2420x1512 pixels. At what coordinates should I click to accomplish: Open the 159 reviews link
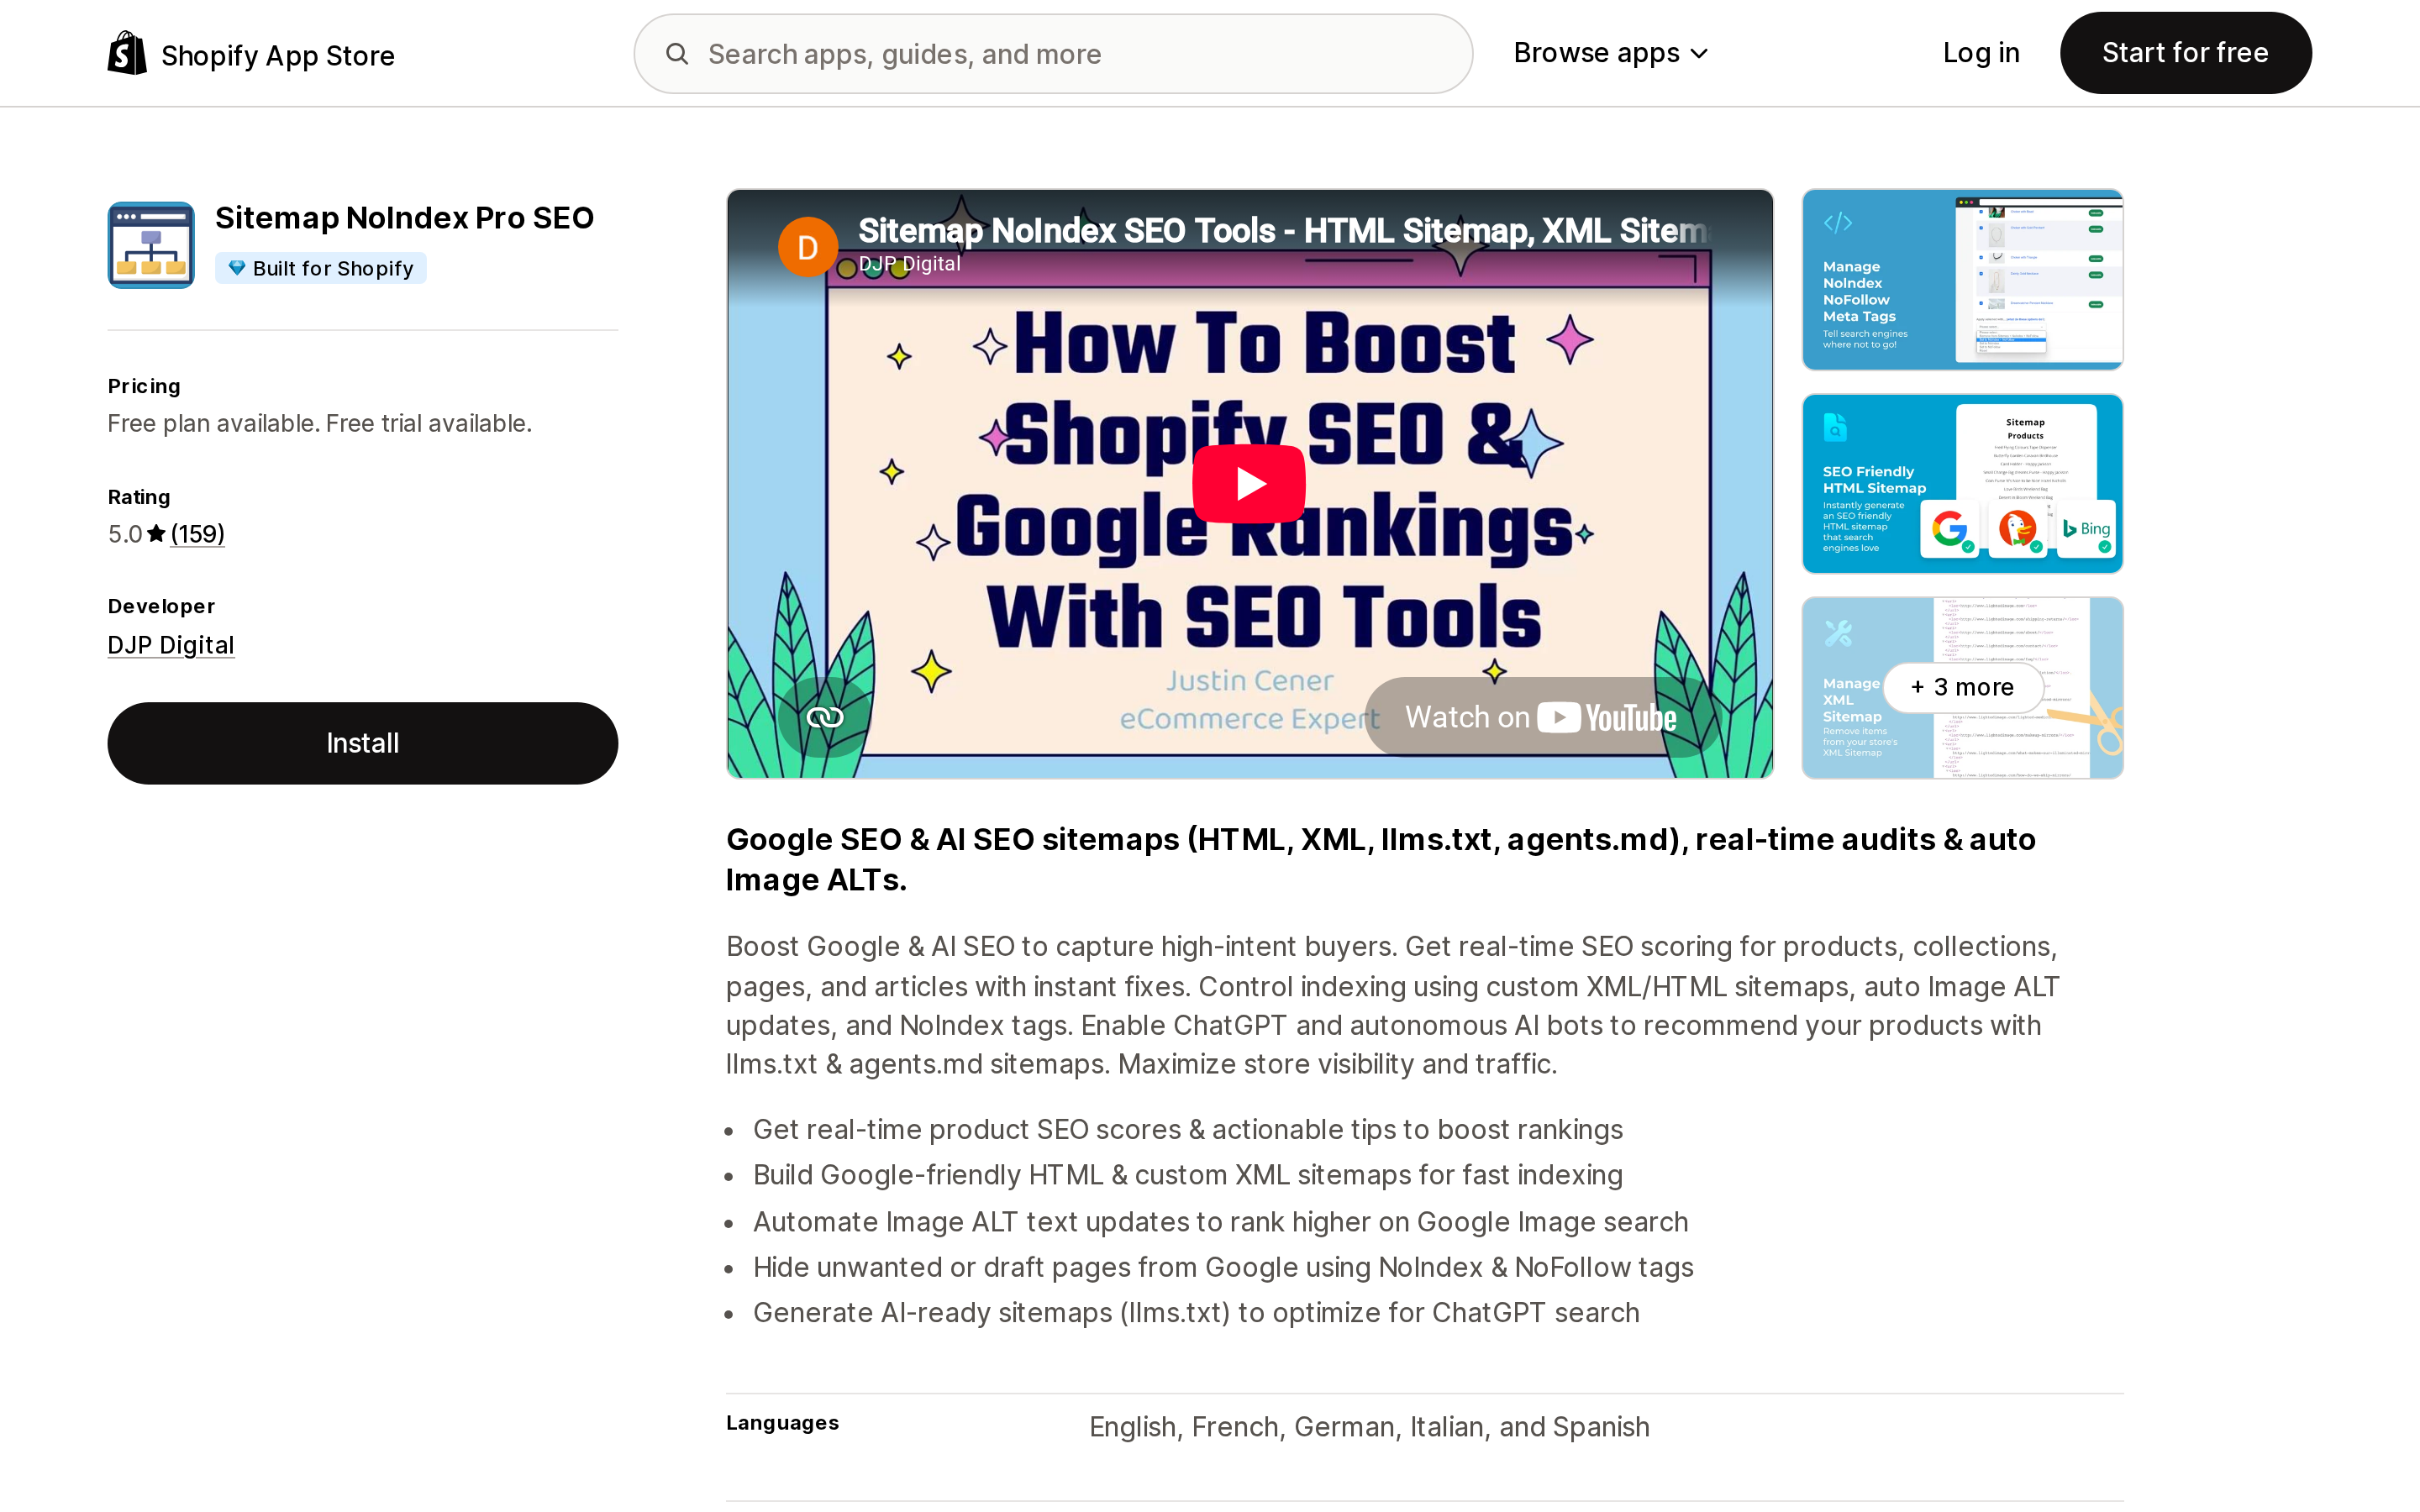pyautogui.click(x=198, y=534)
